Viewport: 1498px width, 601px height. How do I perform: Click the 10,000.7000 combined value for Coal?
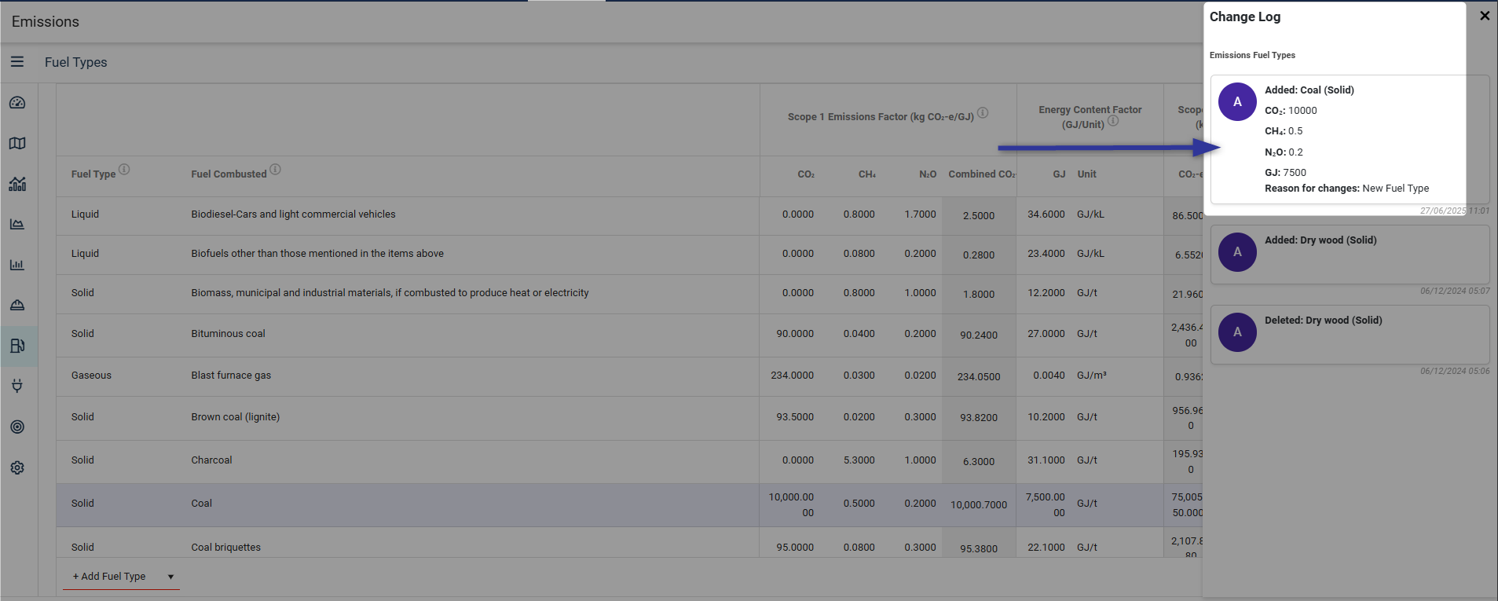pyautogui.click(x=979, y=505)
